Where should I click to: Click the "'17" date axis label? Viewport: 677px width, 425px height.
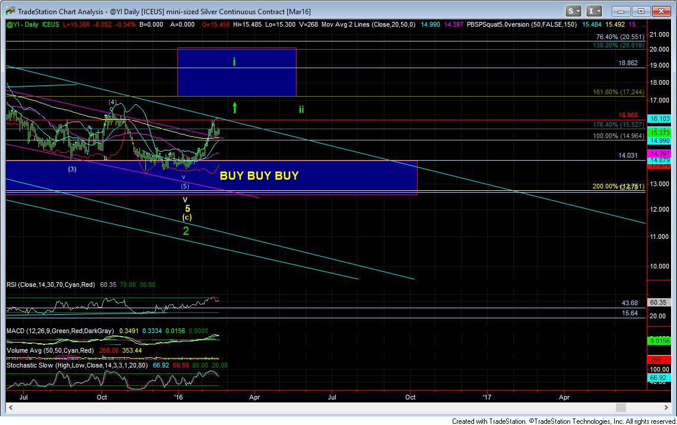487,397
